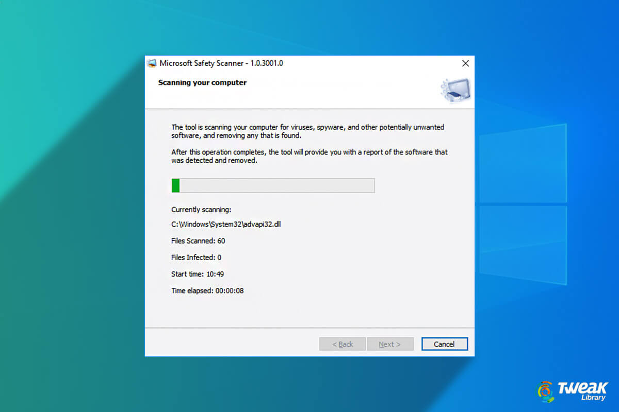Click the scan progress bar
Image resolution: width=619 pixels, height=412 pixels.
click(272, 185)
